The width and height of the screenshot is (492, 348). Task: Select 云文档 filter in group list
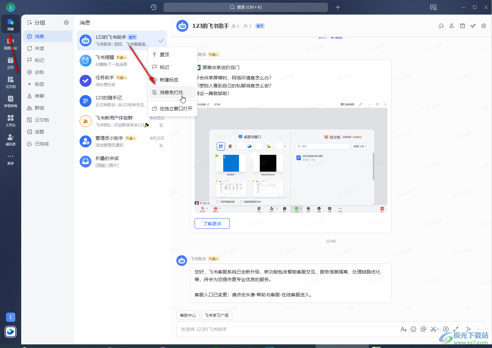[48, 120]
